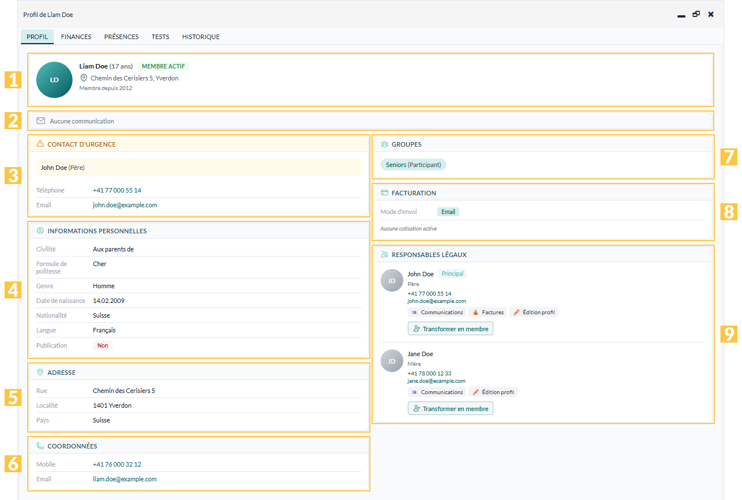Click John Doe's Édition profil badge
This screenshot has height=500, width=742.
tap(534, 312)
